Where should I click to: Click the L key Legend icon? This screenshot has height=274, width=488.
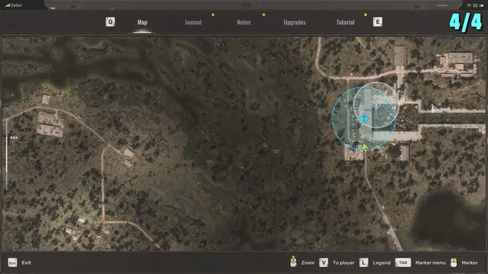[364, 263]
